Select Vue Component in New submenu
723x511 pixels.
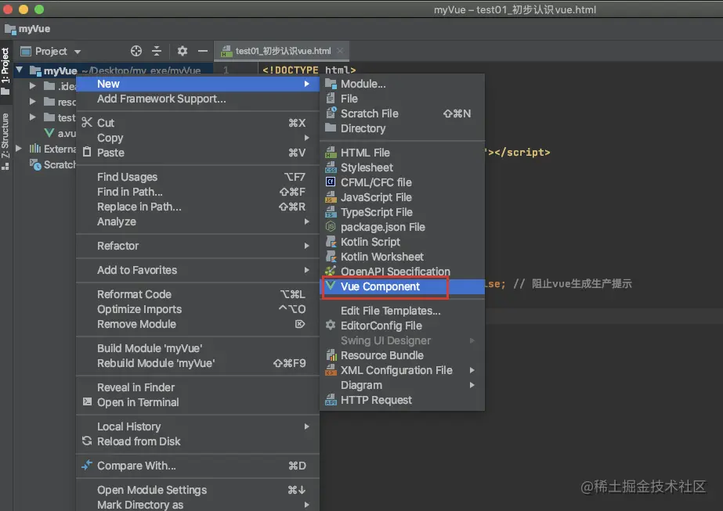click(x=402, y=286)
